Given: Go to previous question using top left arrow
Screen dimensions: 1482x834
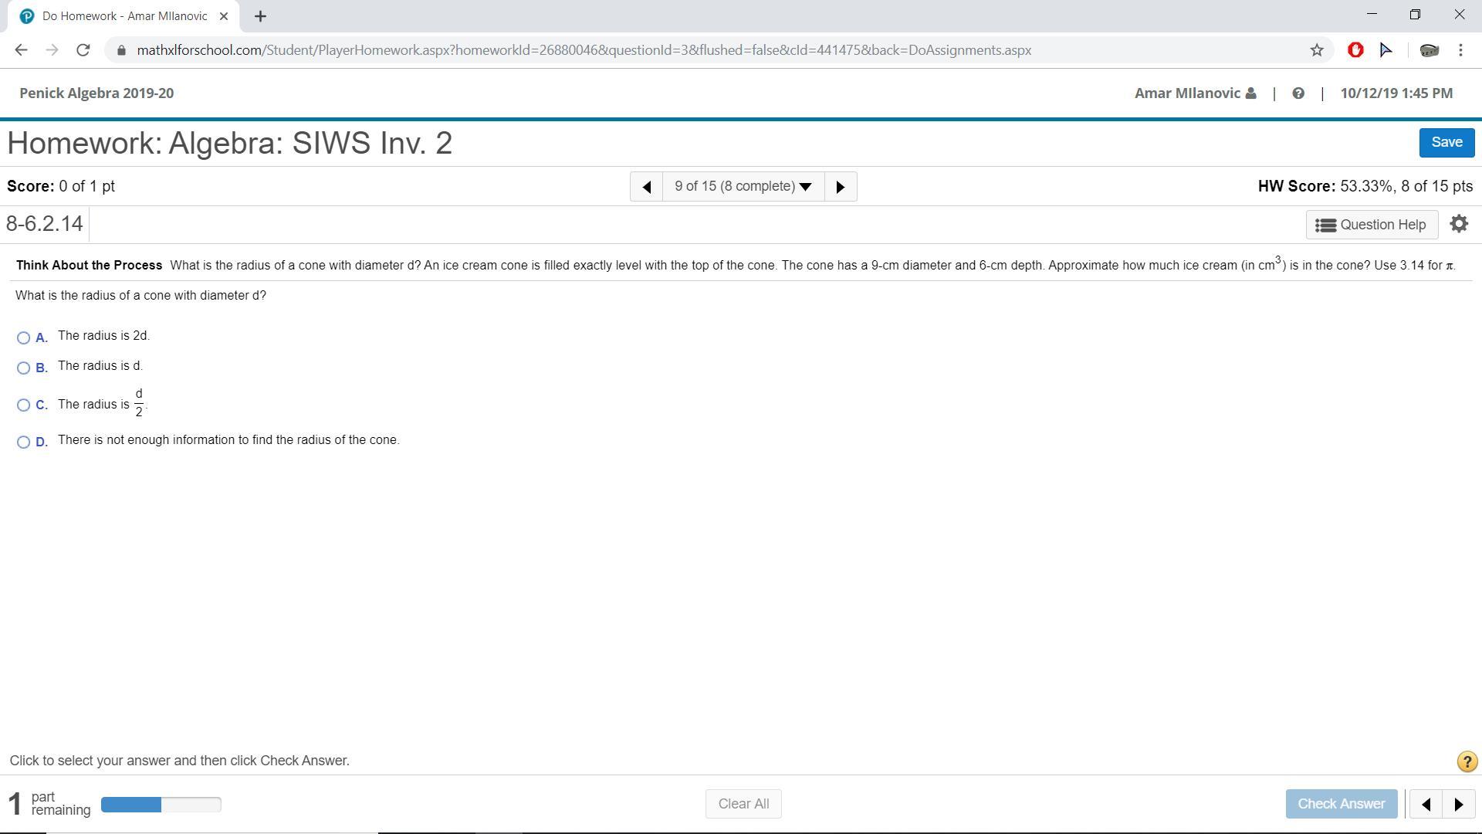Looking at the screenshot, I should tap(647, 187).
